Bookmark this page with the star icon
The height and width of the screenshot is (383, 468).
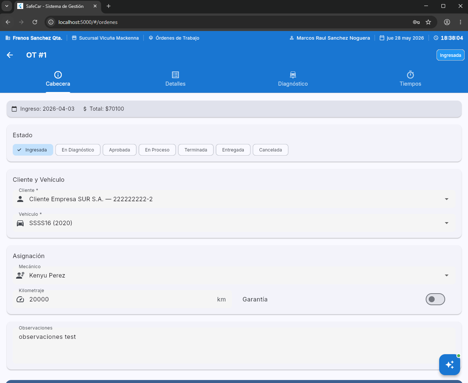[428, 22]
